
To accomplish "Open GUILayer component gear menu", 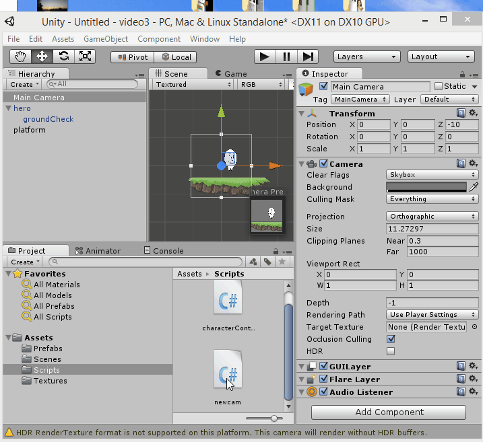I will 473,366.
